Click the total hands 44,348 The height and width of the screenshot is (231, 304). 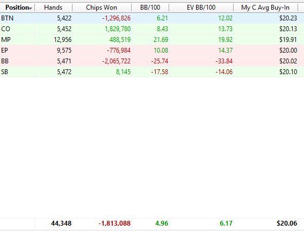[x=61, y=223]
